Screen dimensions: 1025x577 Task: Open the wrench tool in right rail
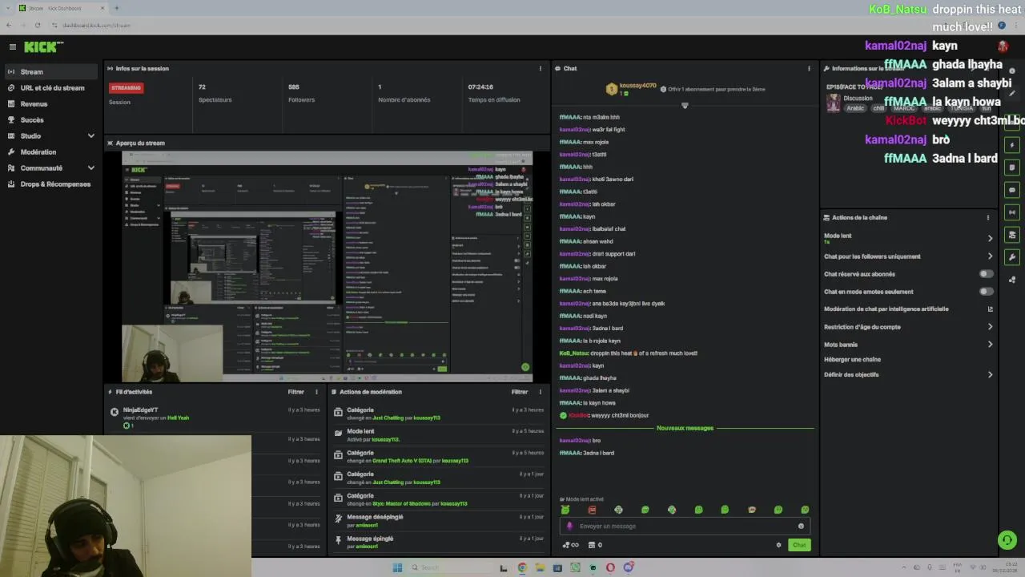pyautogui.click(x=1012, y=257)
